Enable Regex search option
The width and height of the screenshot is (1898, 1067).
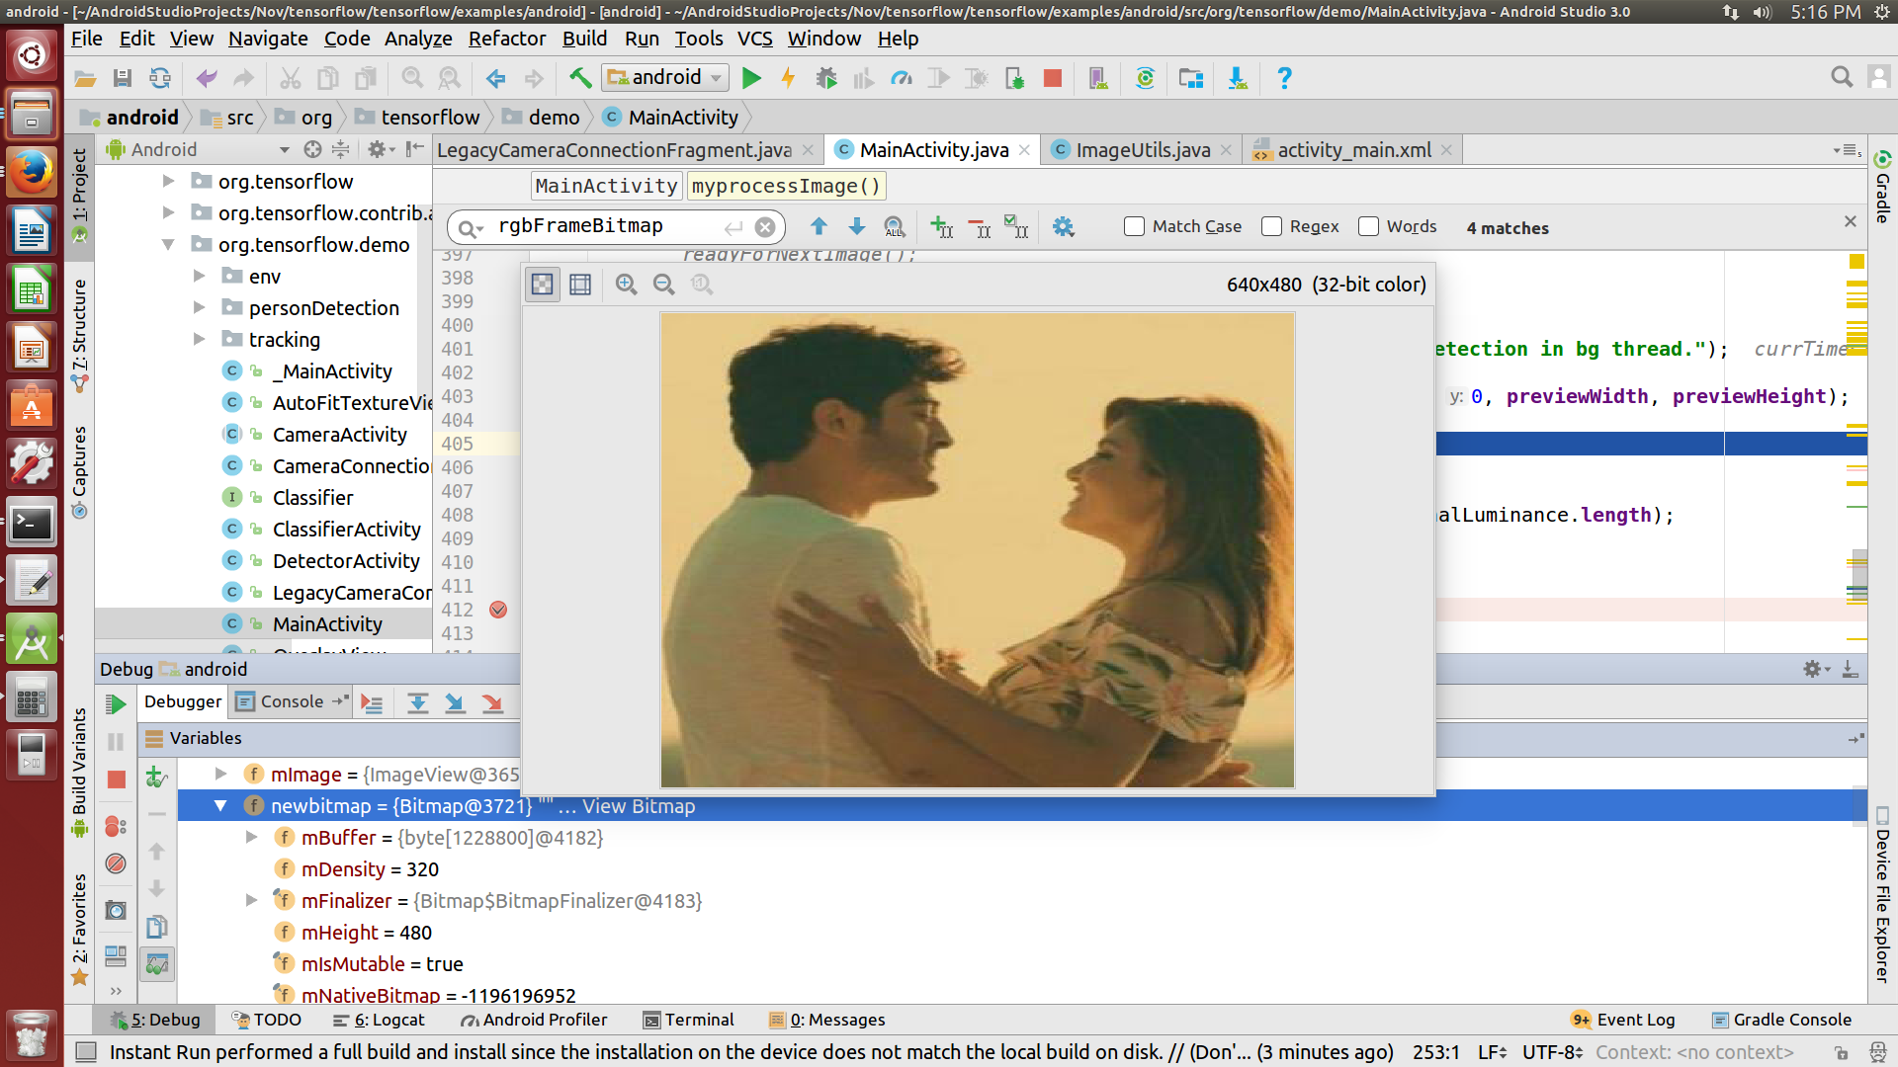tap(1271, 226)
